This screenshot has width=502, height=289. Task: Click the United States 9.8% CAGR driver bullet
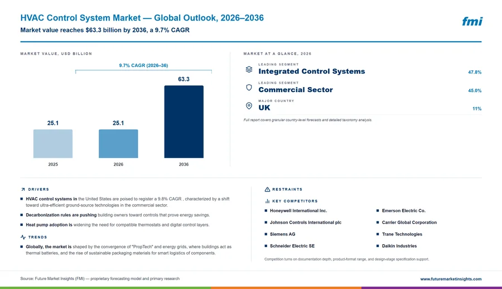coord(127,202)
